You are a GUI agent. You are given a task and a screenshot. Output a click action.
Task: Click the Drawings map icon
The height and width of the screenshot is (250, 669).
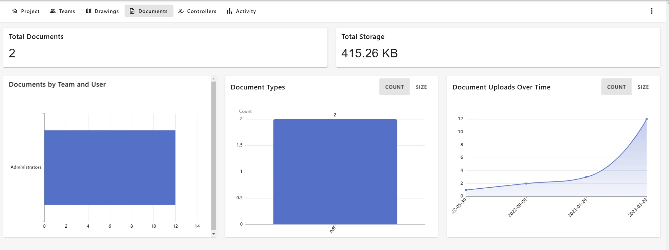[88, 11]
